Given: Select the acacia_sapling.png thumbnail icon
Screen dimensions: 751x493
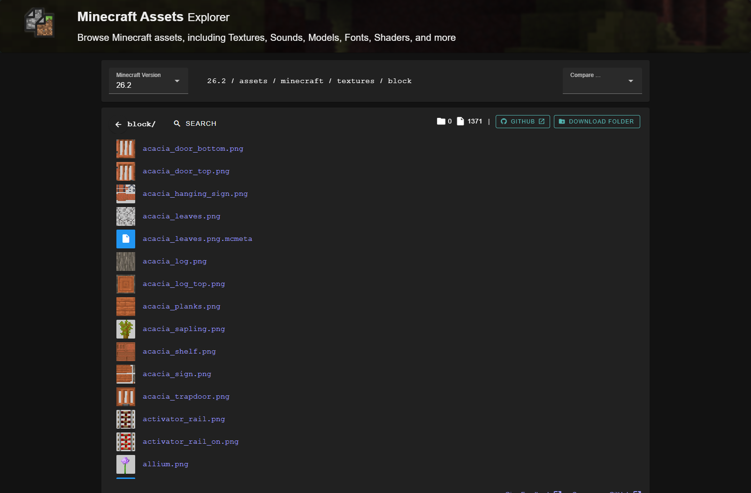Looking at the screenshot, I should pos(126,329).
